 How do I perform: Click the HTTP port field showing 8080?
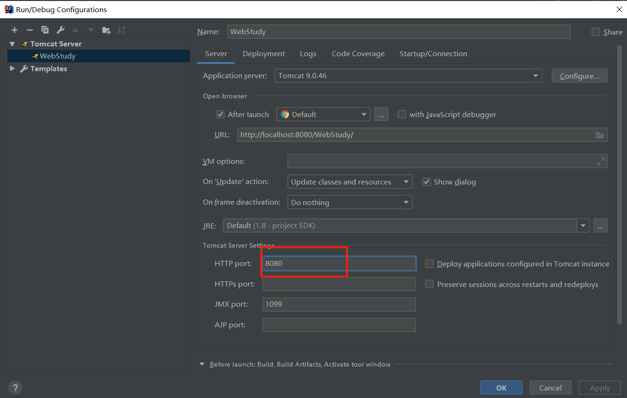(339, 264)
